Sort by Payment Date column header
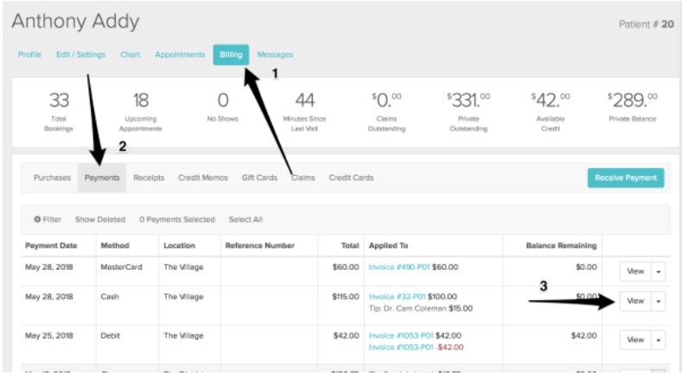Image resolution: width=687 pixels, height=376 pixels. [x=50, y=246]
